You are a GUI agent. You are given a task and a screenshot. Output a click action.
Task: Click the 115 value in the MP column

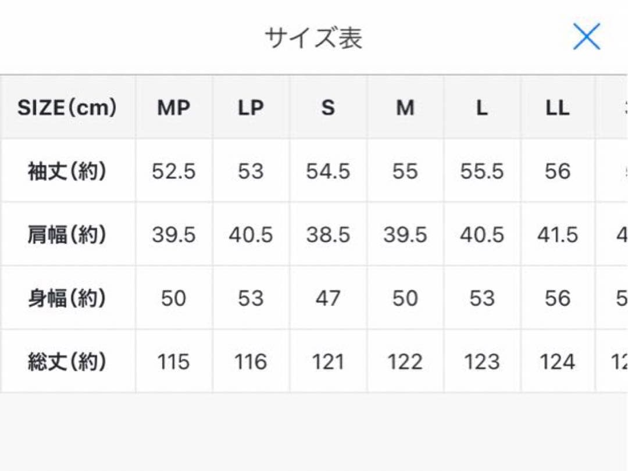click(174, 361)
